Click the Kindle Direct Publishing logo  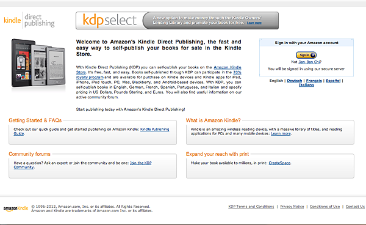pyautogui.click(x=29, y=20)
